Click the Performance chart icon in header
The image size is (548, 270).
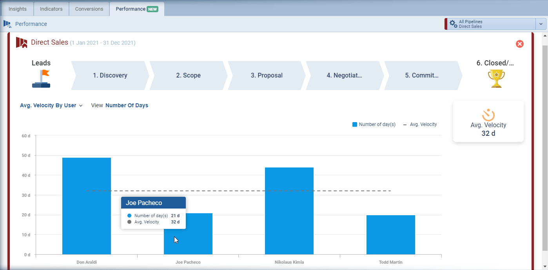click(x=7, y=24)
